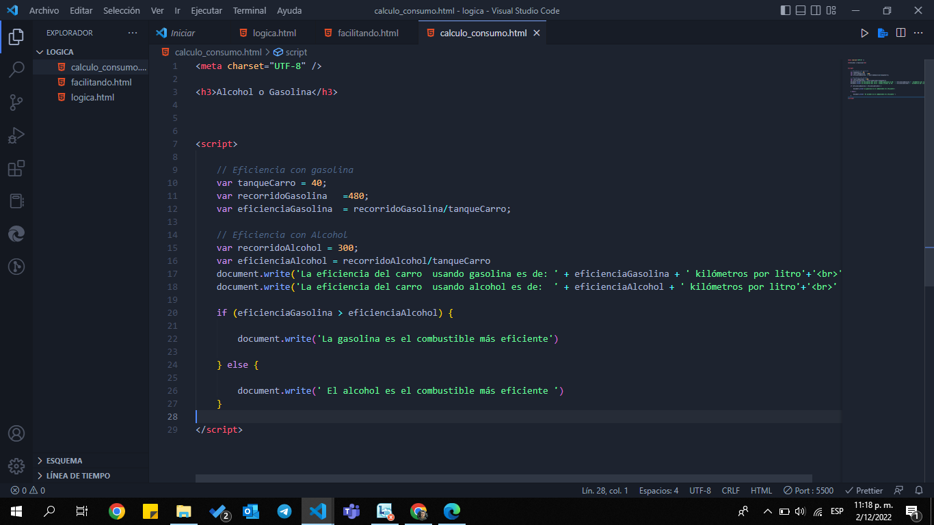Click calculo_consumo.html breadcrumb
This screenshot has height=525, width=934.
[x=218, y=52]
